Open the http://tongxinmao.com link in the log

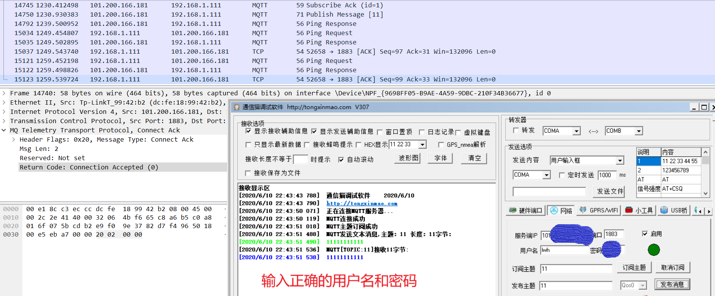click(x=362, y=203)
